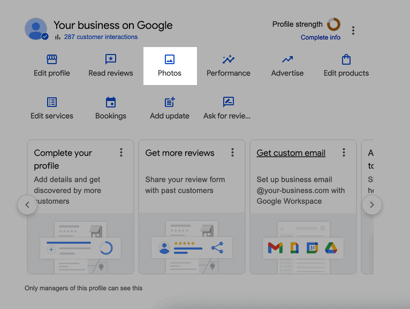Click the Get custom email heading link

click(291, 153)
